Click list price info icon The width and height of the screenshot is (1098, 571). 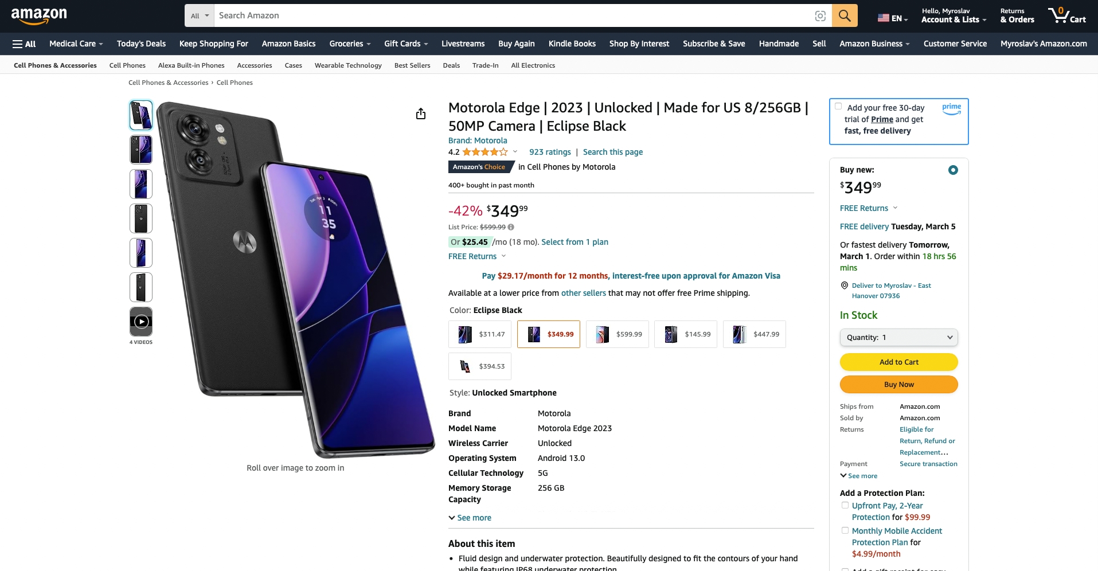(x=511, y=227)
